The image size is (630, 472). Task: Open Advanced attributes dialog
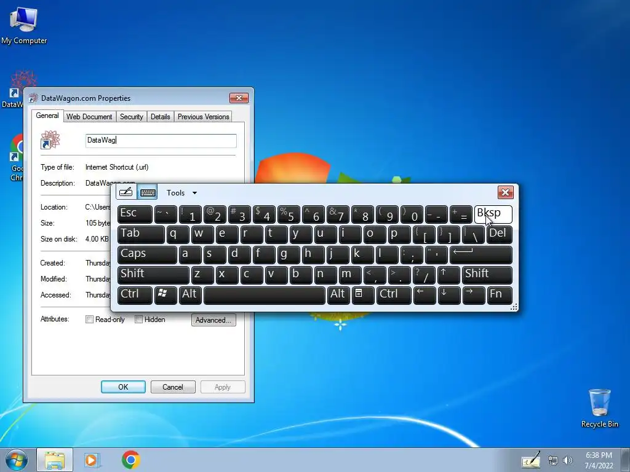213,320
